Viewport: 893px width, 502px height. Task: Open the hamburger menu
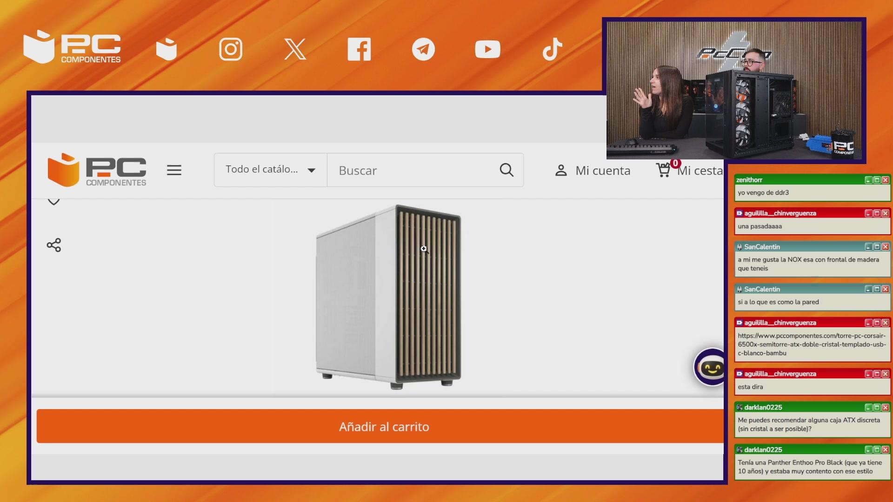[174, 170]
